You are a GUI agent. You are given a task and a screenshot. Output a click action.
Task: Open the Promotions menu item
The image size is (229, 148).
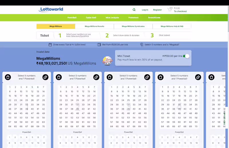click(x=133, y=18)
